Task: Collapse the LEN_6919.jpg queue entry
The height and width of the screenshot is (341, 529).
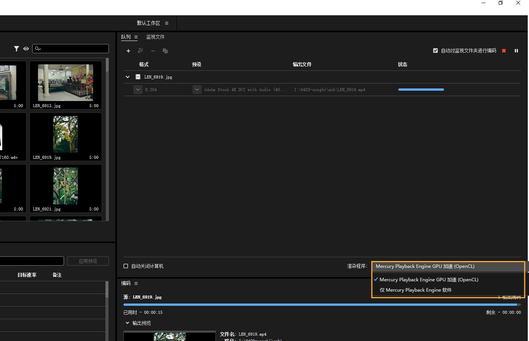Action: pyautogui.click(x=128, y=77)
